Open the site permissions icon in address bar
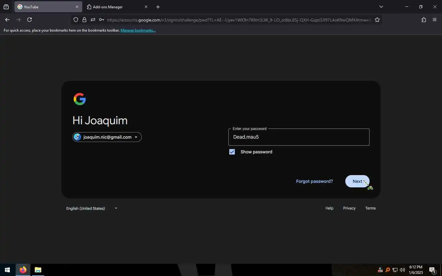The width and height of the screenshot is (442, 276). pos(93,20)
